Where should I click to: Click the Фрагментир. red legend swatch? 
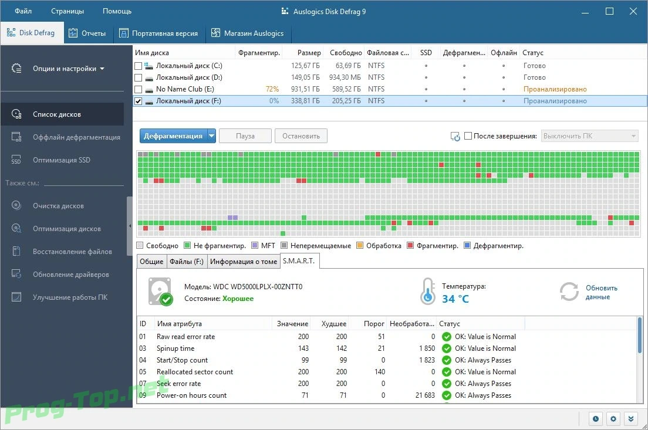pos(410,246)
